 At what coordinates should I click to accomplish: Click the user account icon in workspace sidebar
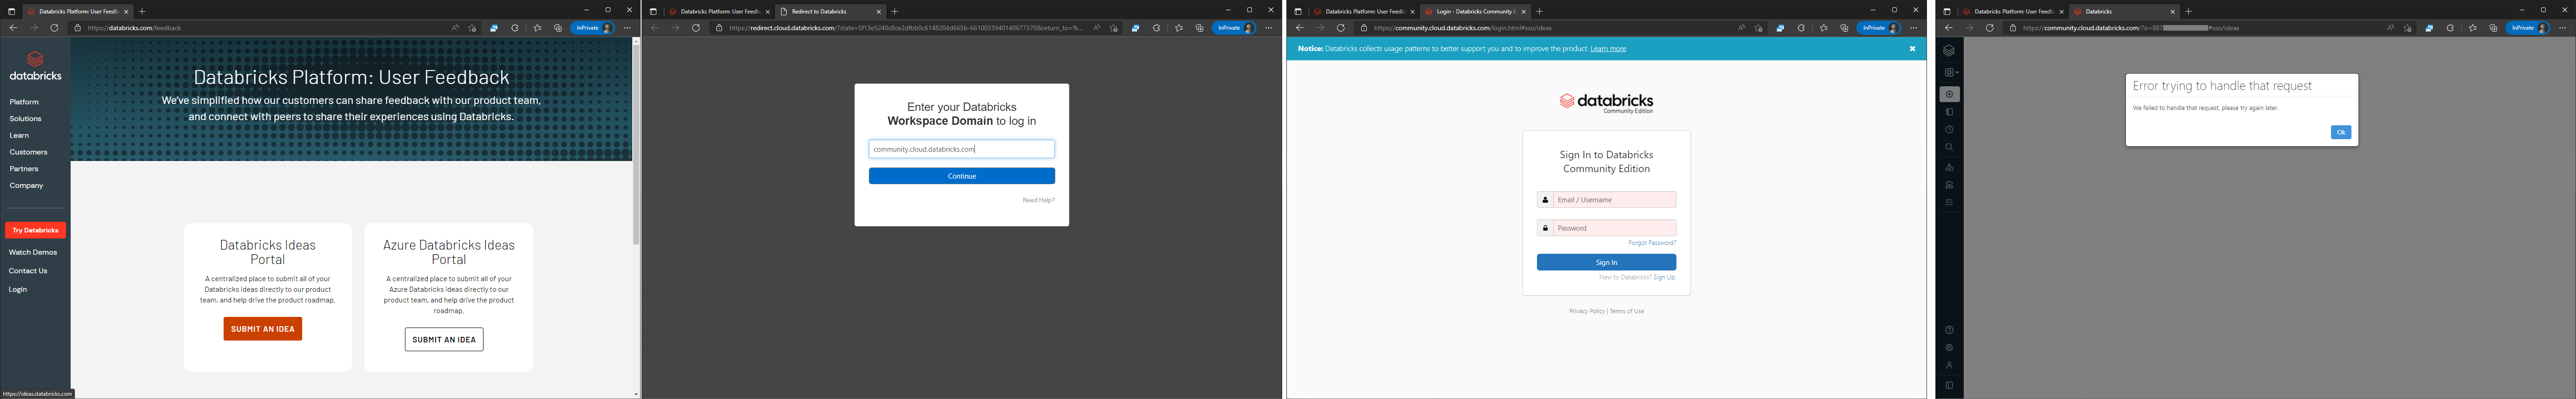point(1949,366)
